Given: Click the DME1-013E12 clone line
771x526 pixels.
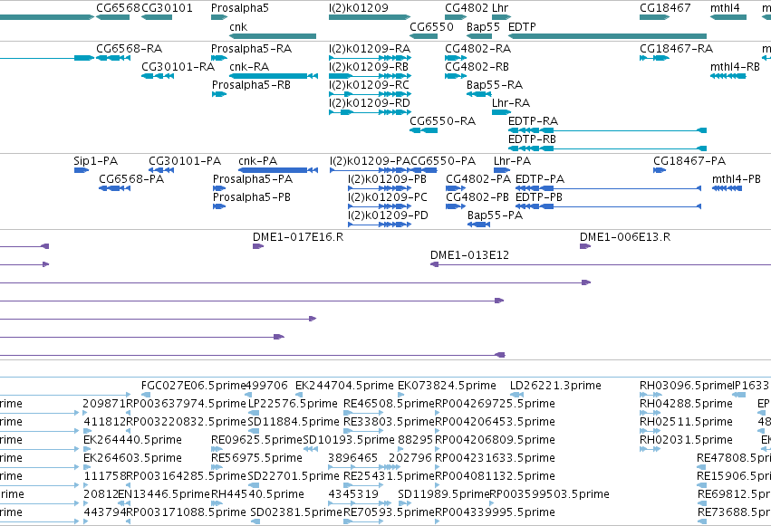Looking at the screenshot, I should (601, 264).
